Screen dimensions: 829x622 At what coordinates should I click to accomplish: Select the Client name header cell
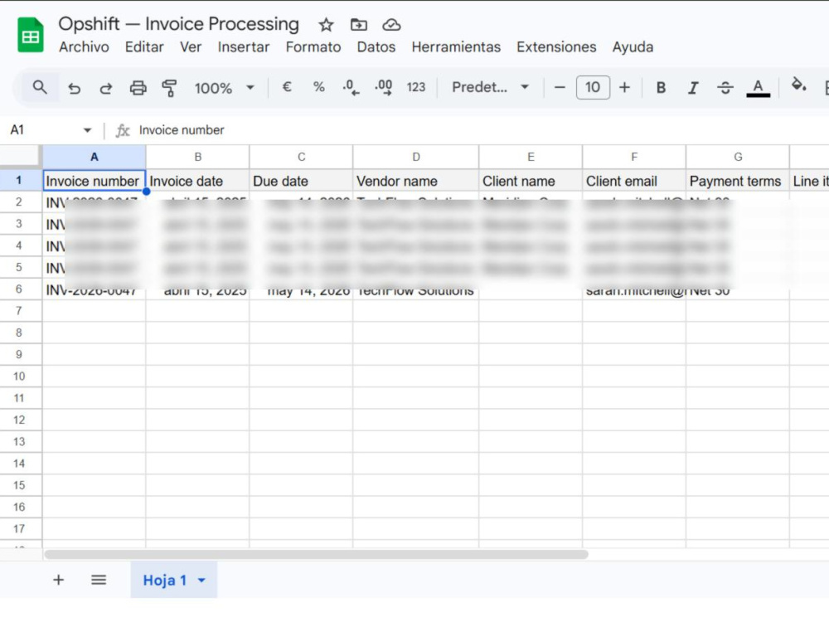pos(531,181)
